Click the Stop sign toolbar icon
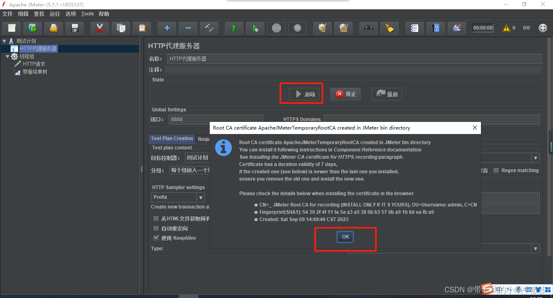Viewport: 553px width, 298px height. click(x=276, y=28)
